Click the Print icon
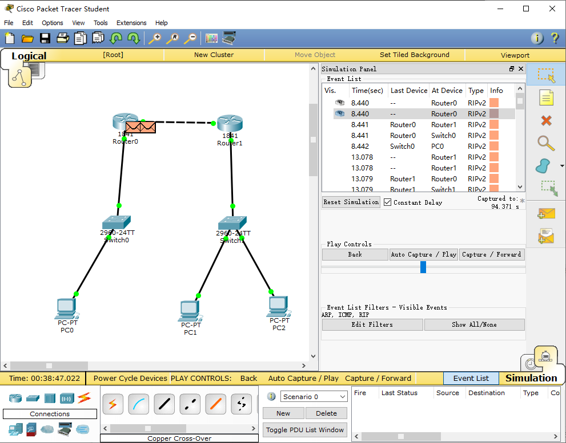Viewport: 566px width, 443px height. click(x=63, y=38)
